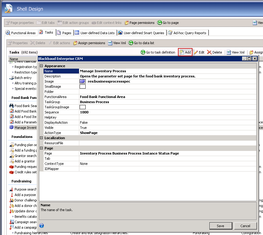Image resolution: width=263 pixels, height=235 pixels.
Task: Click the empty Folder value field
Action: click(x=168, y=92)
